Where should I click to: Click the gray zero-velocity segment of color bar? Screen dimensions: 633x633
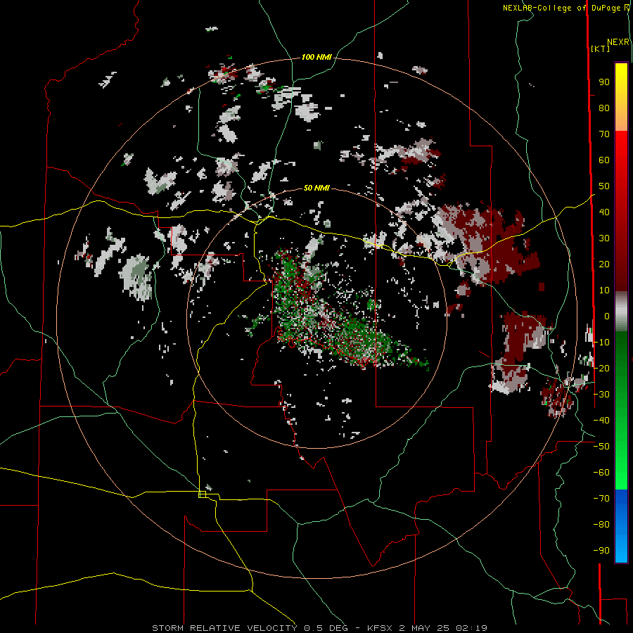pyautogui.click(x=621, y=312)
